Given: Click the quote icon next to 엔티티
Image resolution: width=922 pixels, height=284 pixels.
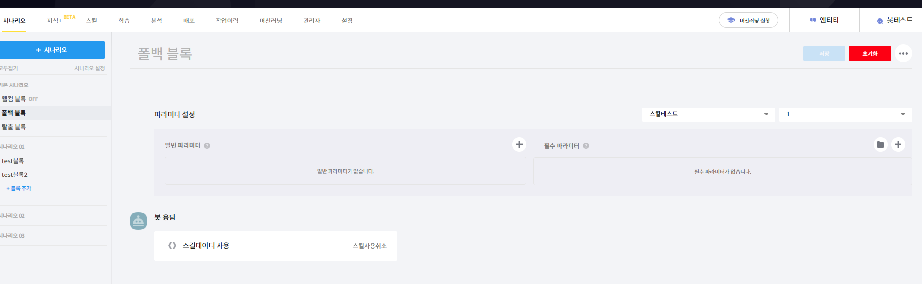Looking at the screenshot, I should [x=813, y=20].
